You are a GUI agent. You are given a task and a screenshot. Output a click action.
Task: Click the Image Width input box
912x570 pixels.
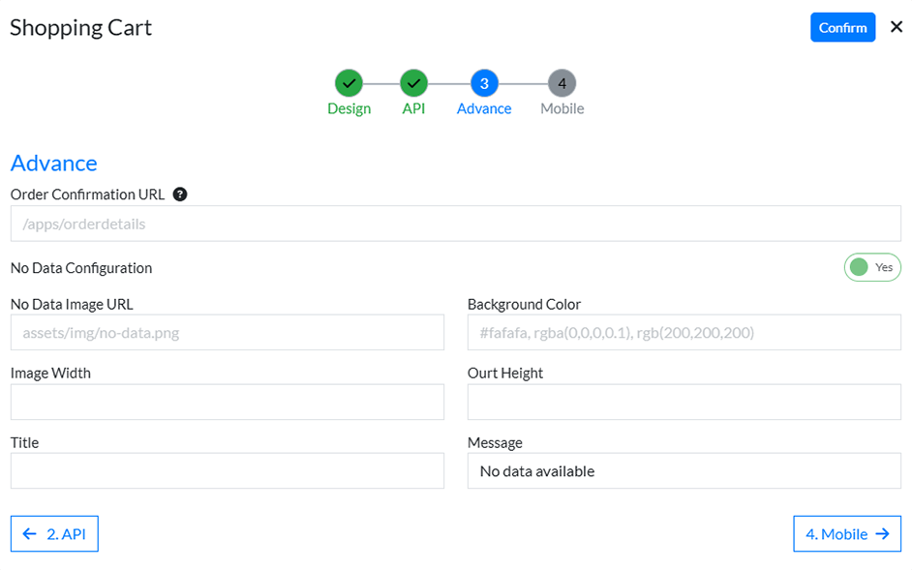pyautogui.click(x=227, y=402)
